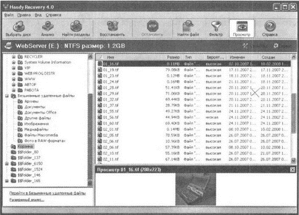Expand the VIP folder node
Screen dimensions: 299x215
[14, 68]
